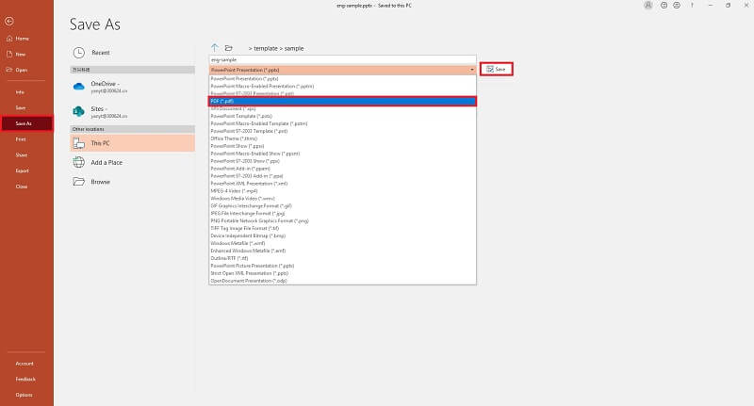Select MPEG-4 Video (*.mp4)
This screenshot has height=406, width=754.
[342, 190]
